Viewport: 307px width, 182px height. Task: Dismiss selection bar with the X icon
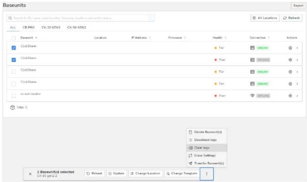[x=30, y=174]
